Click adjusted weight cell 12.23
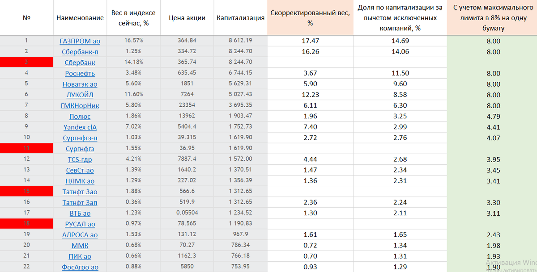Viewport: 537px width, 272px height. pyautogui.click(x=310, y=95)
